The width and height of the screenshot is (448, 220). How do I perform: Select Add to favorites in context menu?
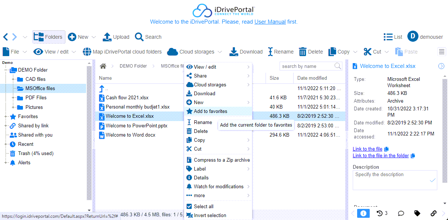pos(210,111)
